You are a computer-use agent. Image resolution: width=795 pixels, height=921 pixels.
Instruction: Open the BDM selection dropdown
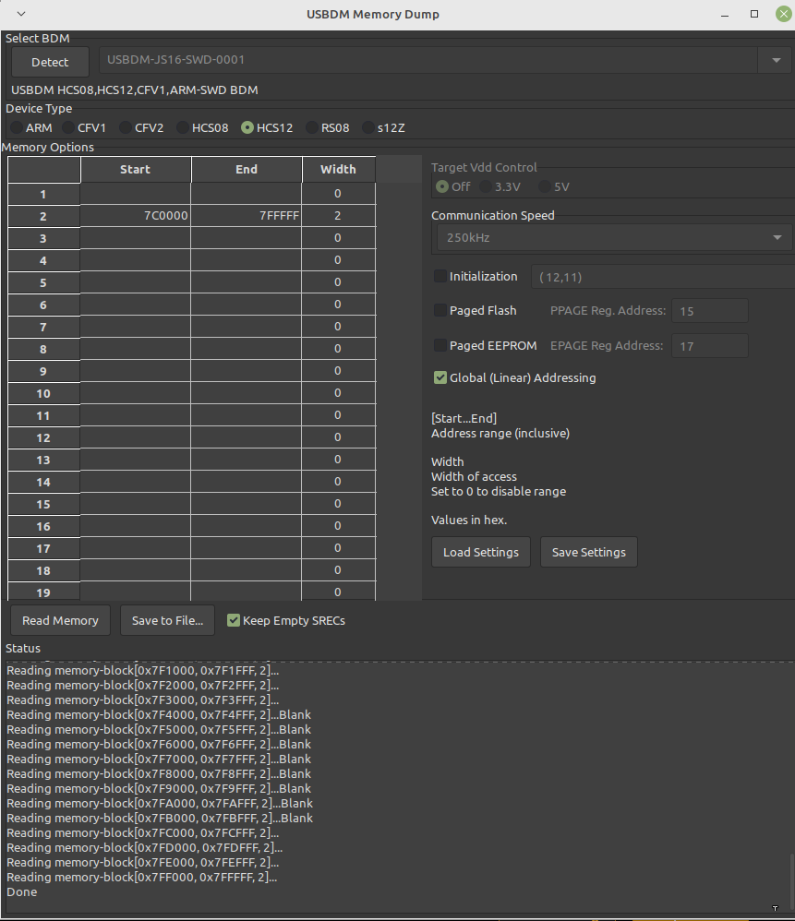[777, 60]
